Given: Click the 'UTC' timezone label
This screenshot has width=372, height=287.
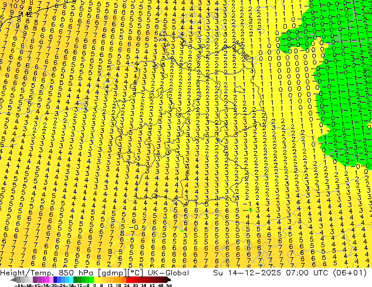Looking at the screenshot, I should [x=321, y=273].
